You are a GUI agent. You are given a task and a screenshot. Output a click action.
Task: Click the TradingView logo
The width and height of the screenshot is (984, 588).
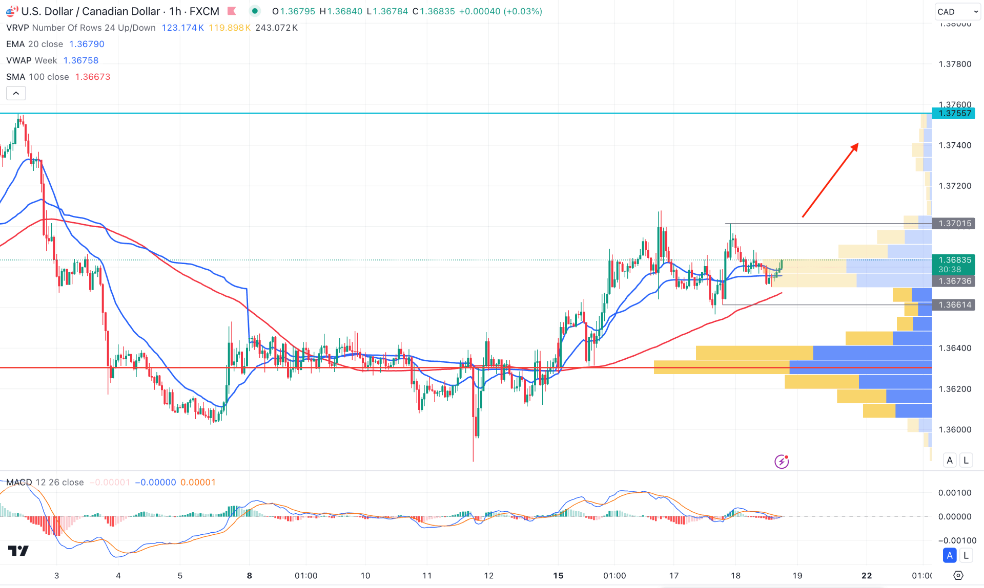18,551
